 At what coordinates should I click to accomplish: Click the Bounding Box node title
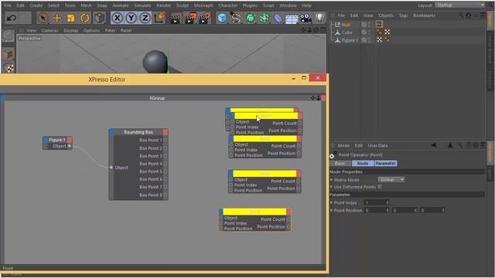(138, 132)
